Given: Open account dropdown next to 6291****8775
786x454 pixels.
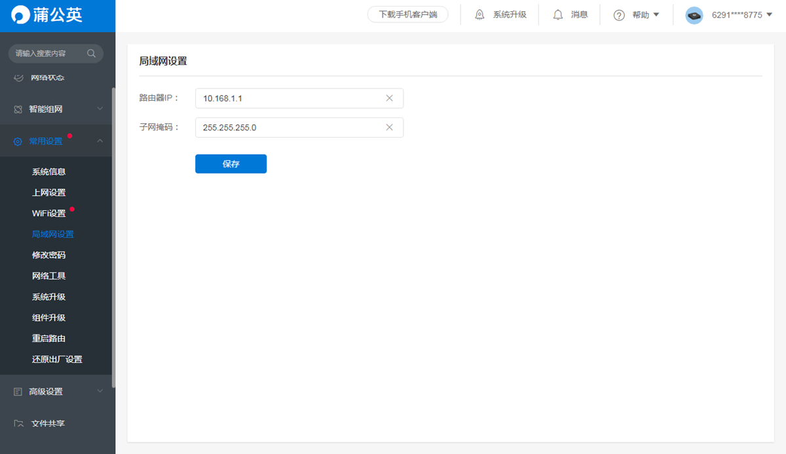Looking at the screenshot, I should coord(769,15).
